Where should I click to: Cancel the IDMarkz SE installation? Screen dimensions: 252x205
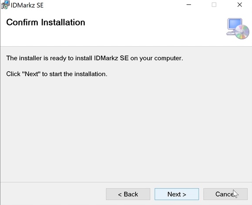pos(225,194)
